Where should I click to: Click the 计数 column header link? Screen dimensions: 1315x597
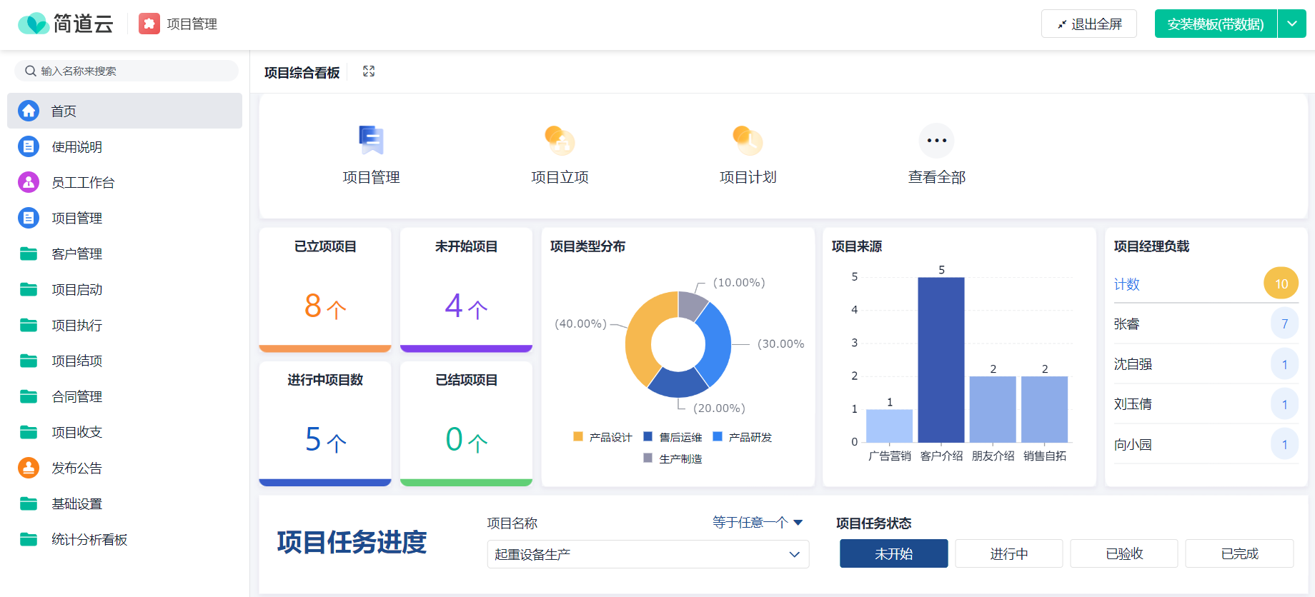click(1126, 284)
